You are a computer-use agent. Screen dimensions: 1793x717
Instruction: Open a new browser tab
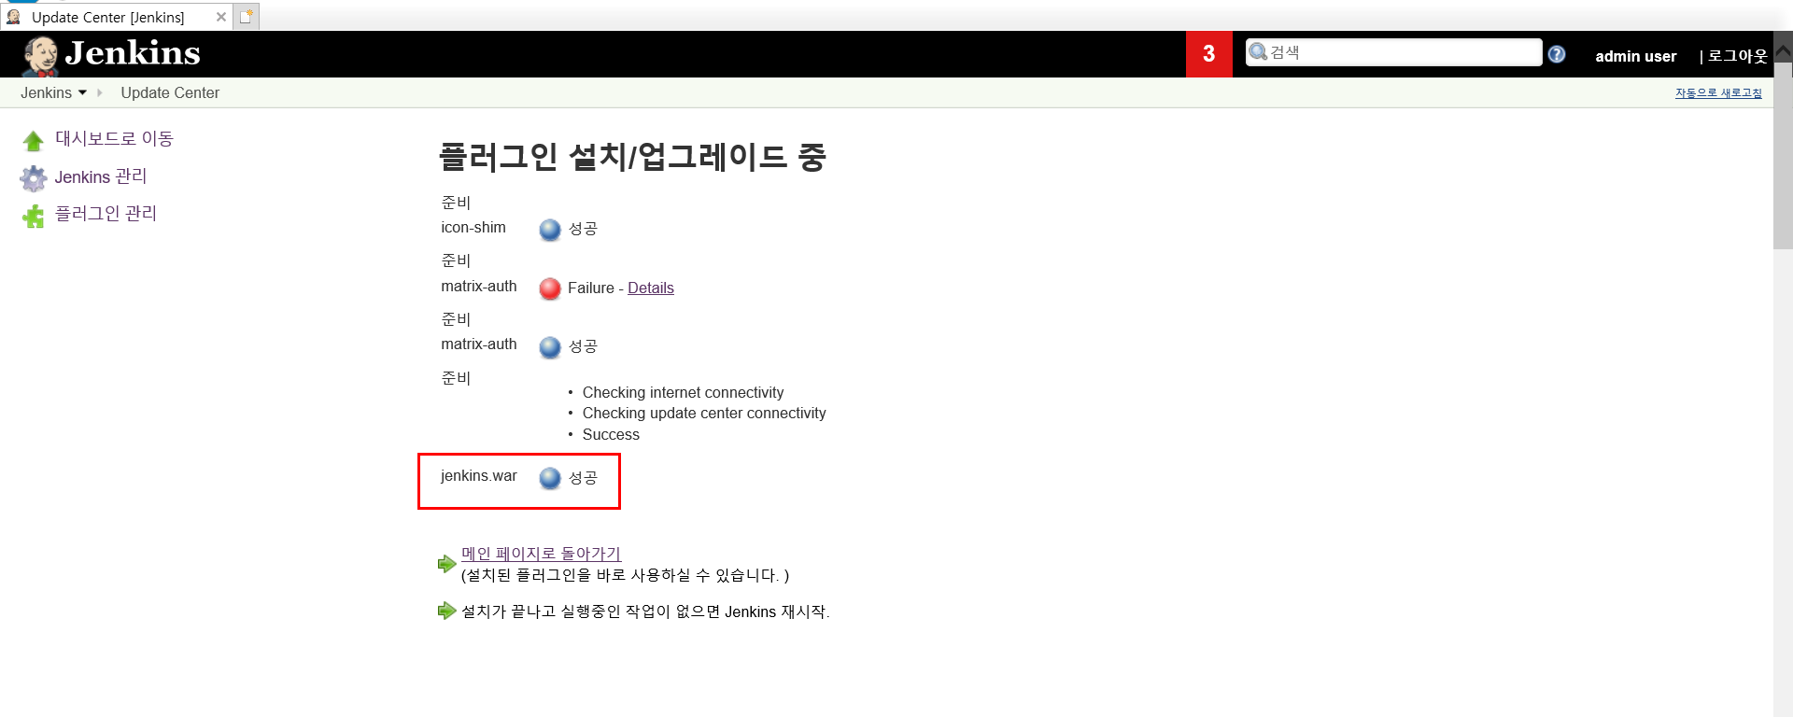[246, 17]
